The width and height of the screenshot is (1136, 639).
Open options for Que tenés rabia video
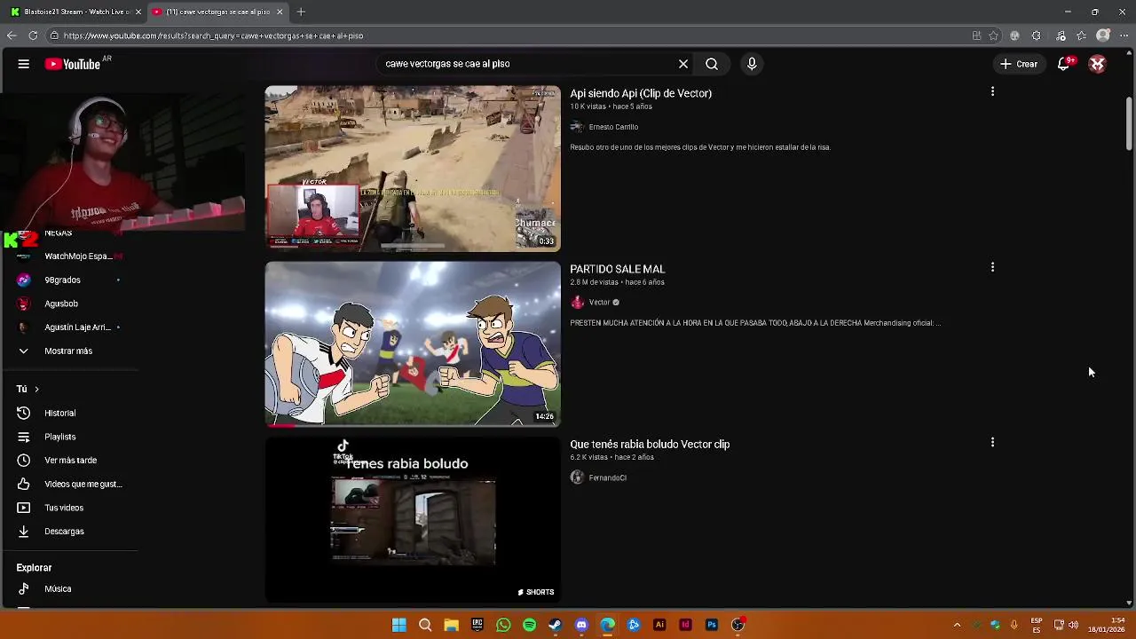pos(992,442)
